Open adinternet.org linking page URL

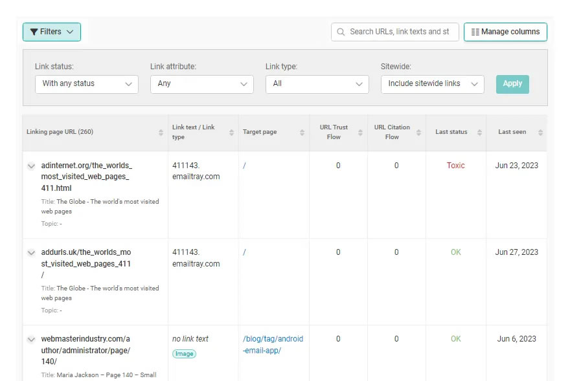click(87, 177)
